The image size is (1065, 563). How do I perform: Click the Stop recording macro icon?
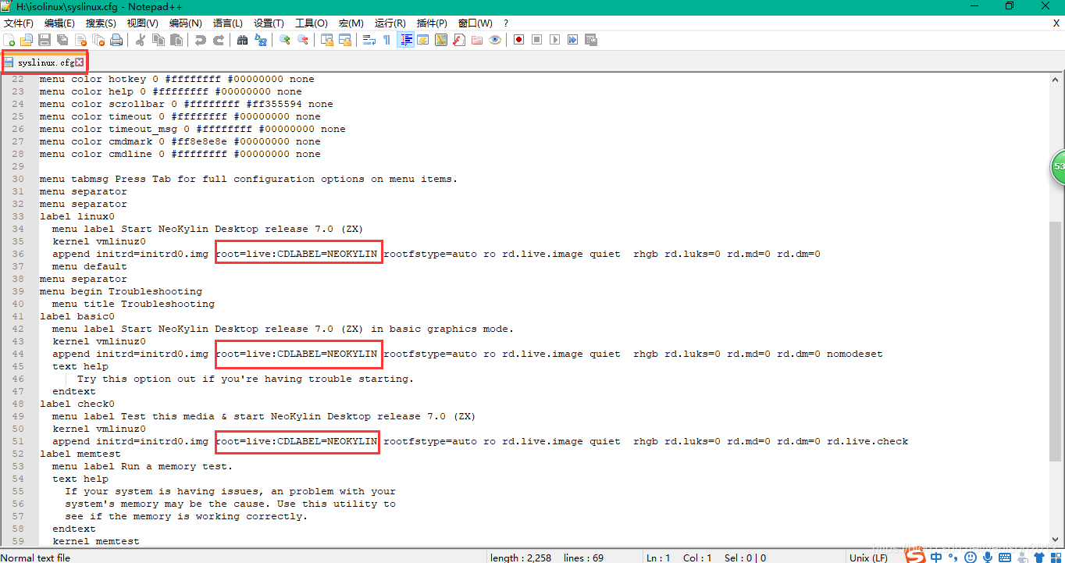tap(536, 40)
